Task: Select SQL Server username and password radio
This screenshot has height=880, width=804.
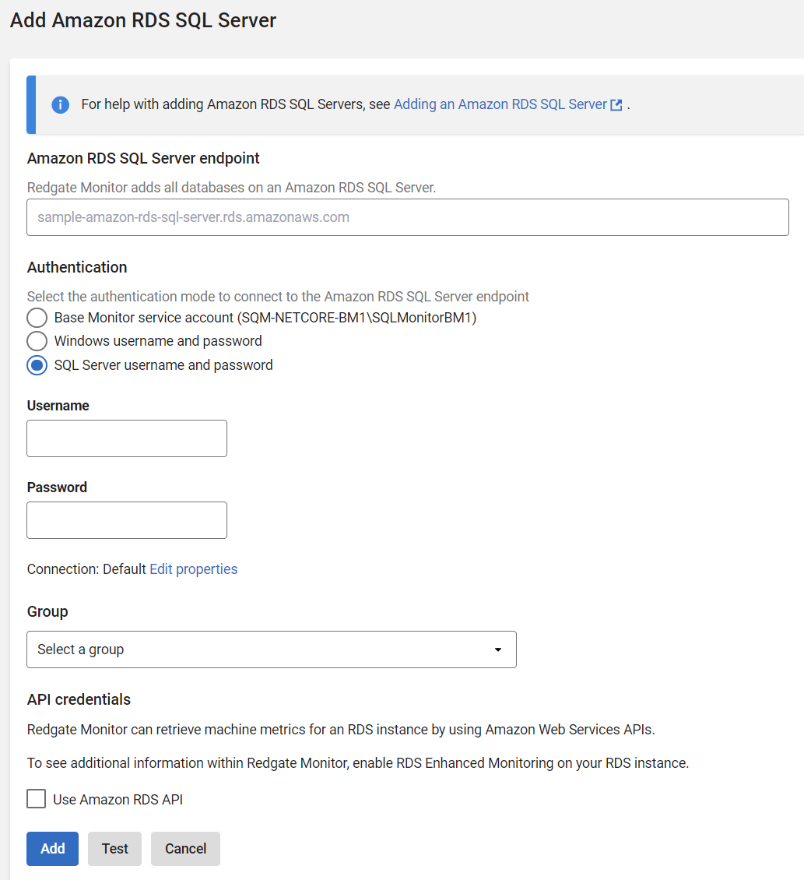Action: (x=37, y=365)
